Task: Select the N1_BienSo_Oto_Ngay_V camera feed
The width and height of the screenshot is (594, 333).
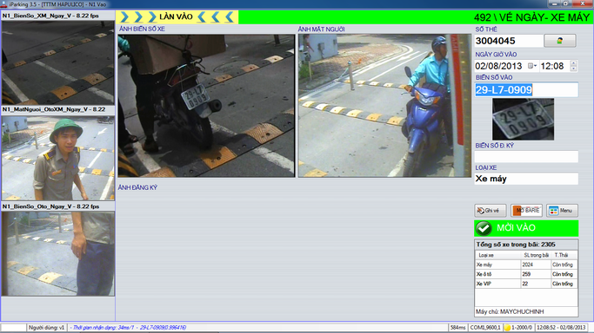Action: coord(58,253)
